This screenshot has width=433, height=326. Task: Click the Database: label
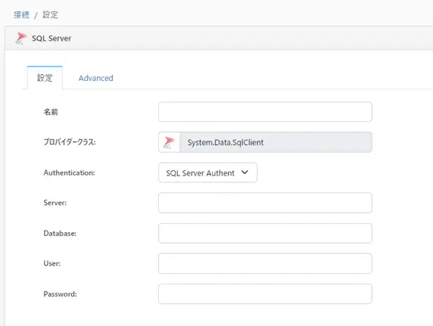60,234
